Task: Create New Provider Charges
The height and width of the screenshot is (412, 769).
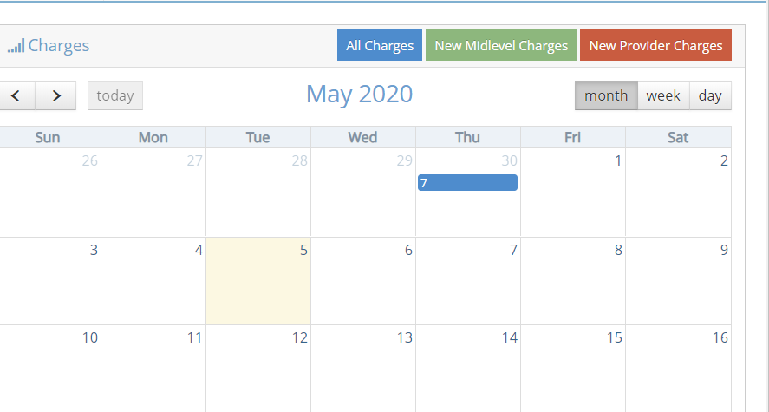Action: [x=655, y=45]
